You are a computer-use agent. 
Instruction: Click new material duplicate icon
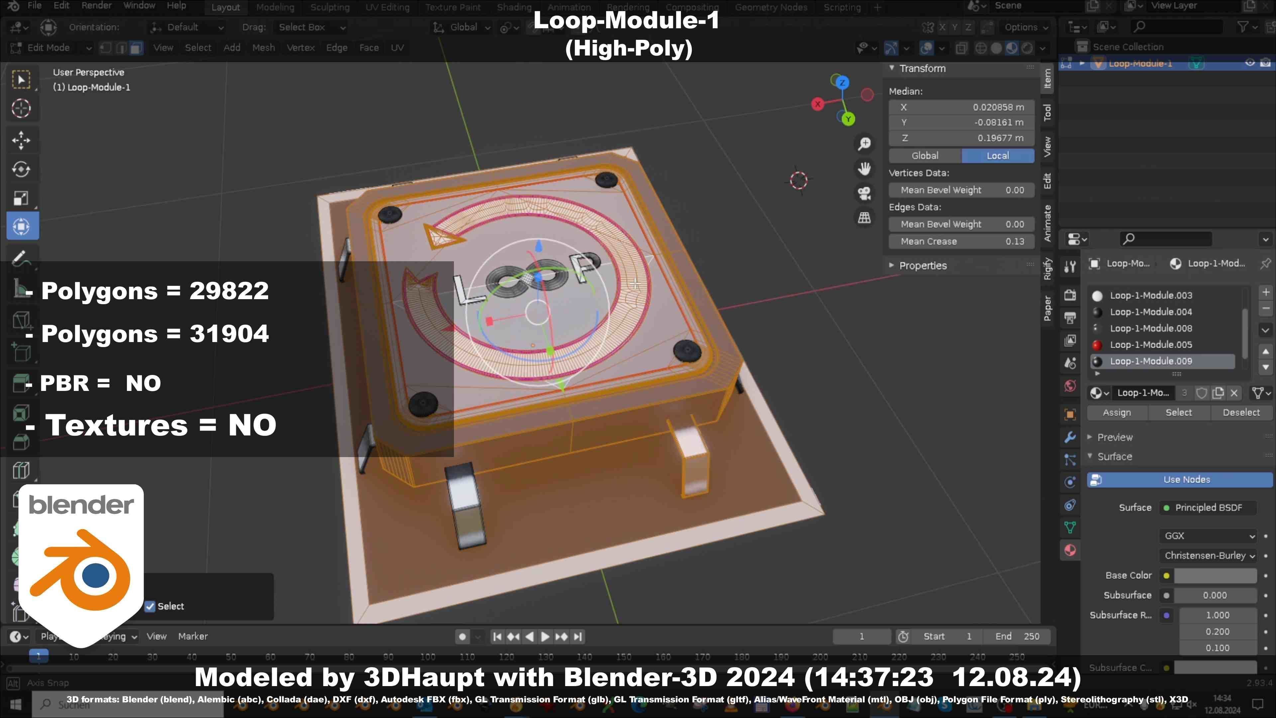pos(1218,393)
